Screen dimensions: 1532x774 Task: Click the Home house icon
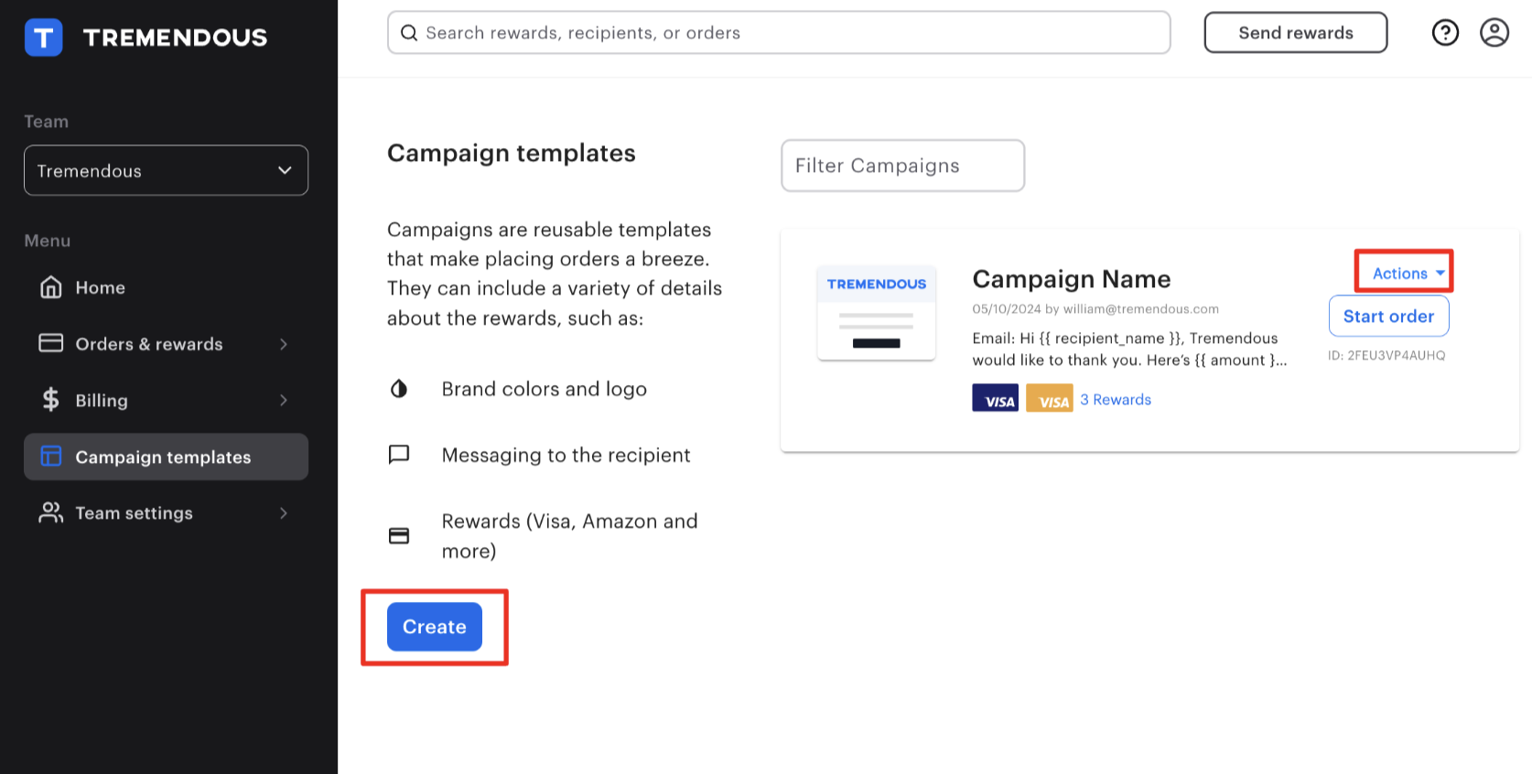[x=51, y=287]
